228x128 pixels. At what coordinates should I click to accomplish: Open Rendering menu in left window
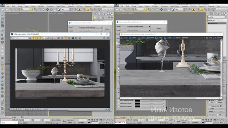point(71,6)
